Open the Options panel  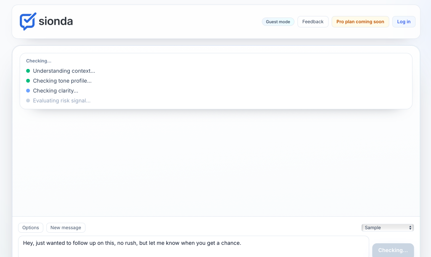coord(31,228)
